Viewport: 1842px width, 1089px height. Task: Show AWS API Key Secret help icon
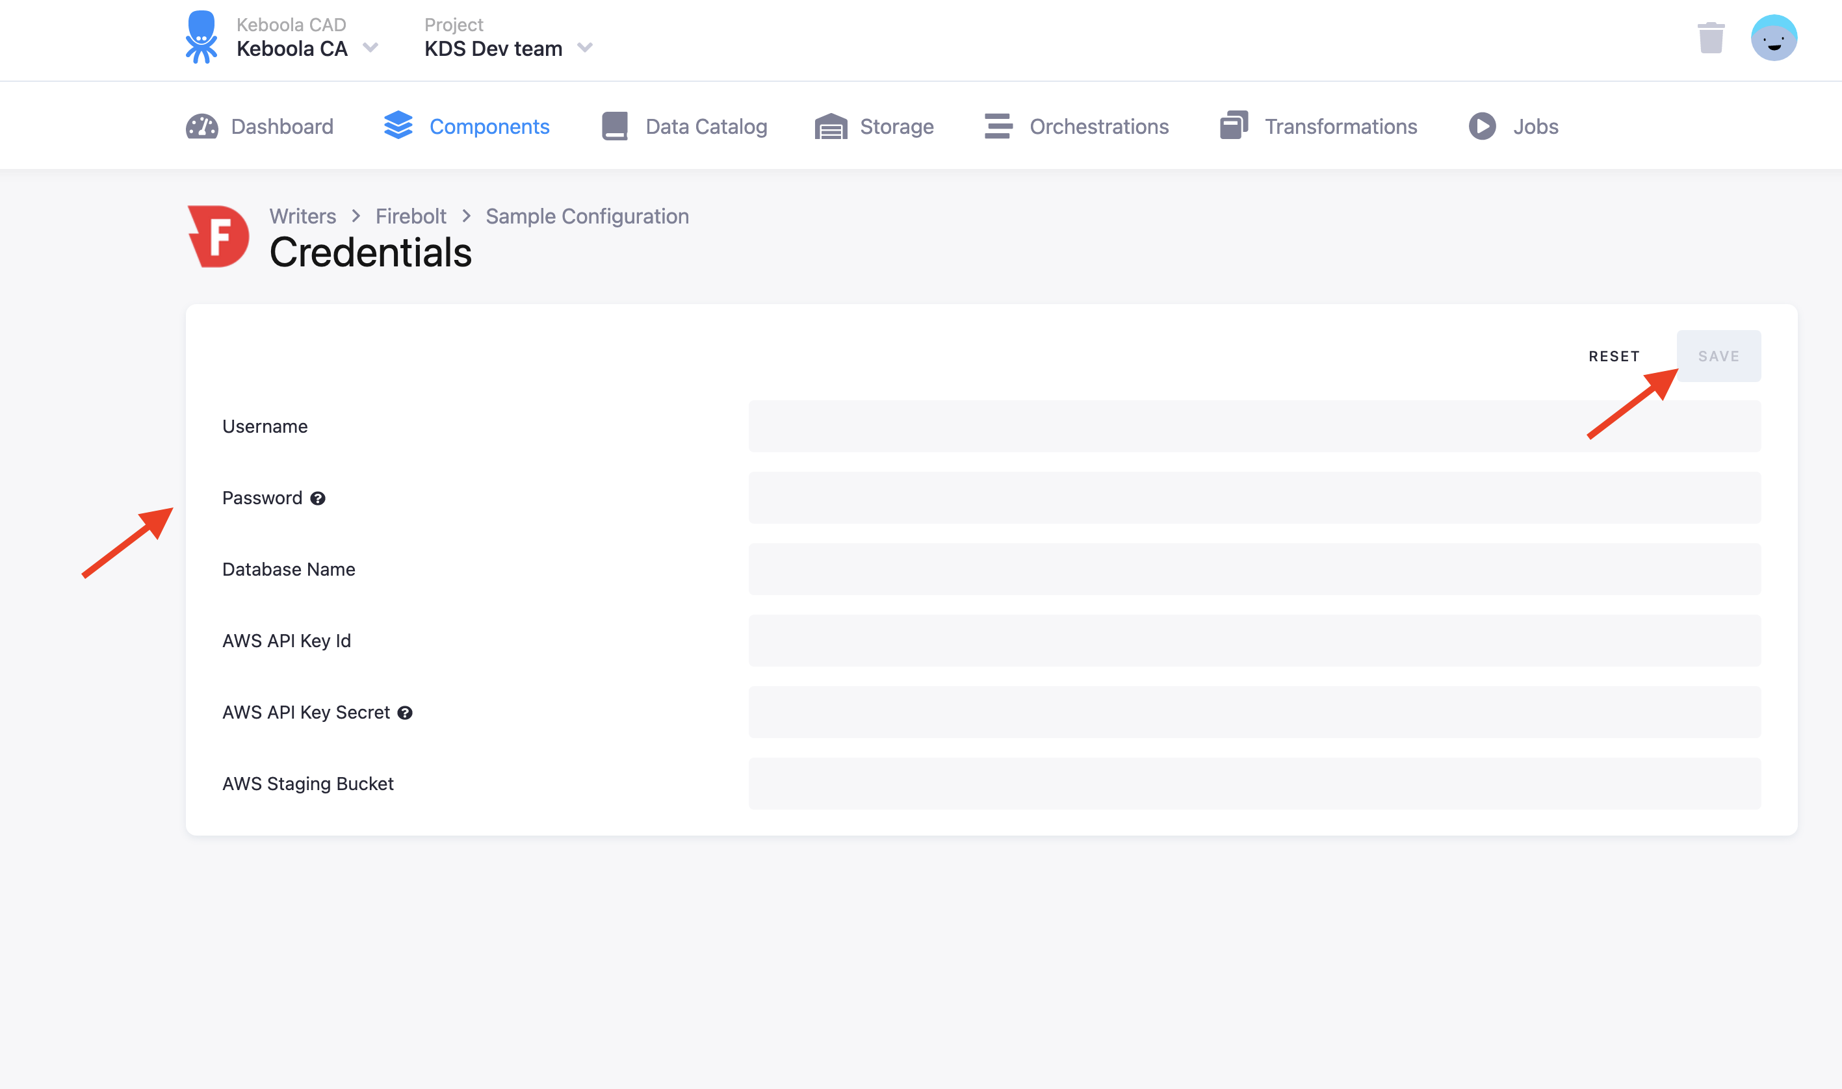tap(405, 713)
